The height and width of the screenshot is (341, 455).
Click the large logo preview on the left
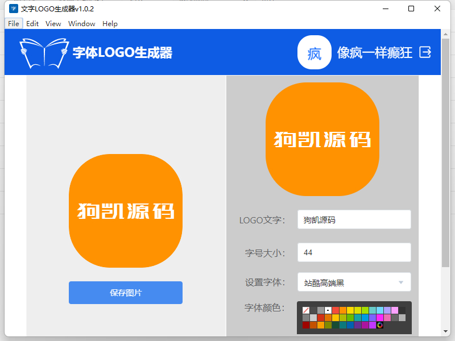(x=126, y=211)
